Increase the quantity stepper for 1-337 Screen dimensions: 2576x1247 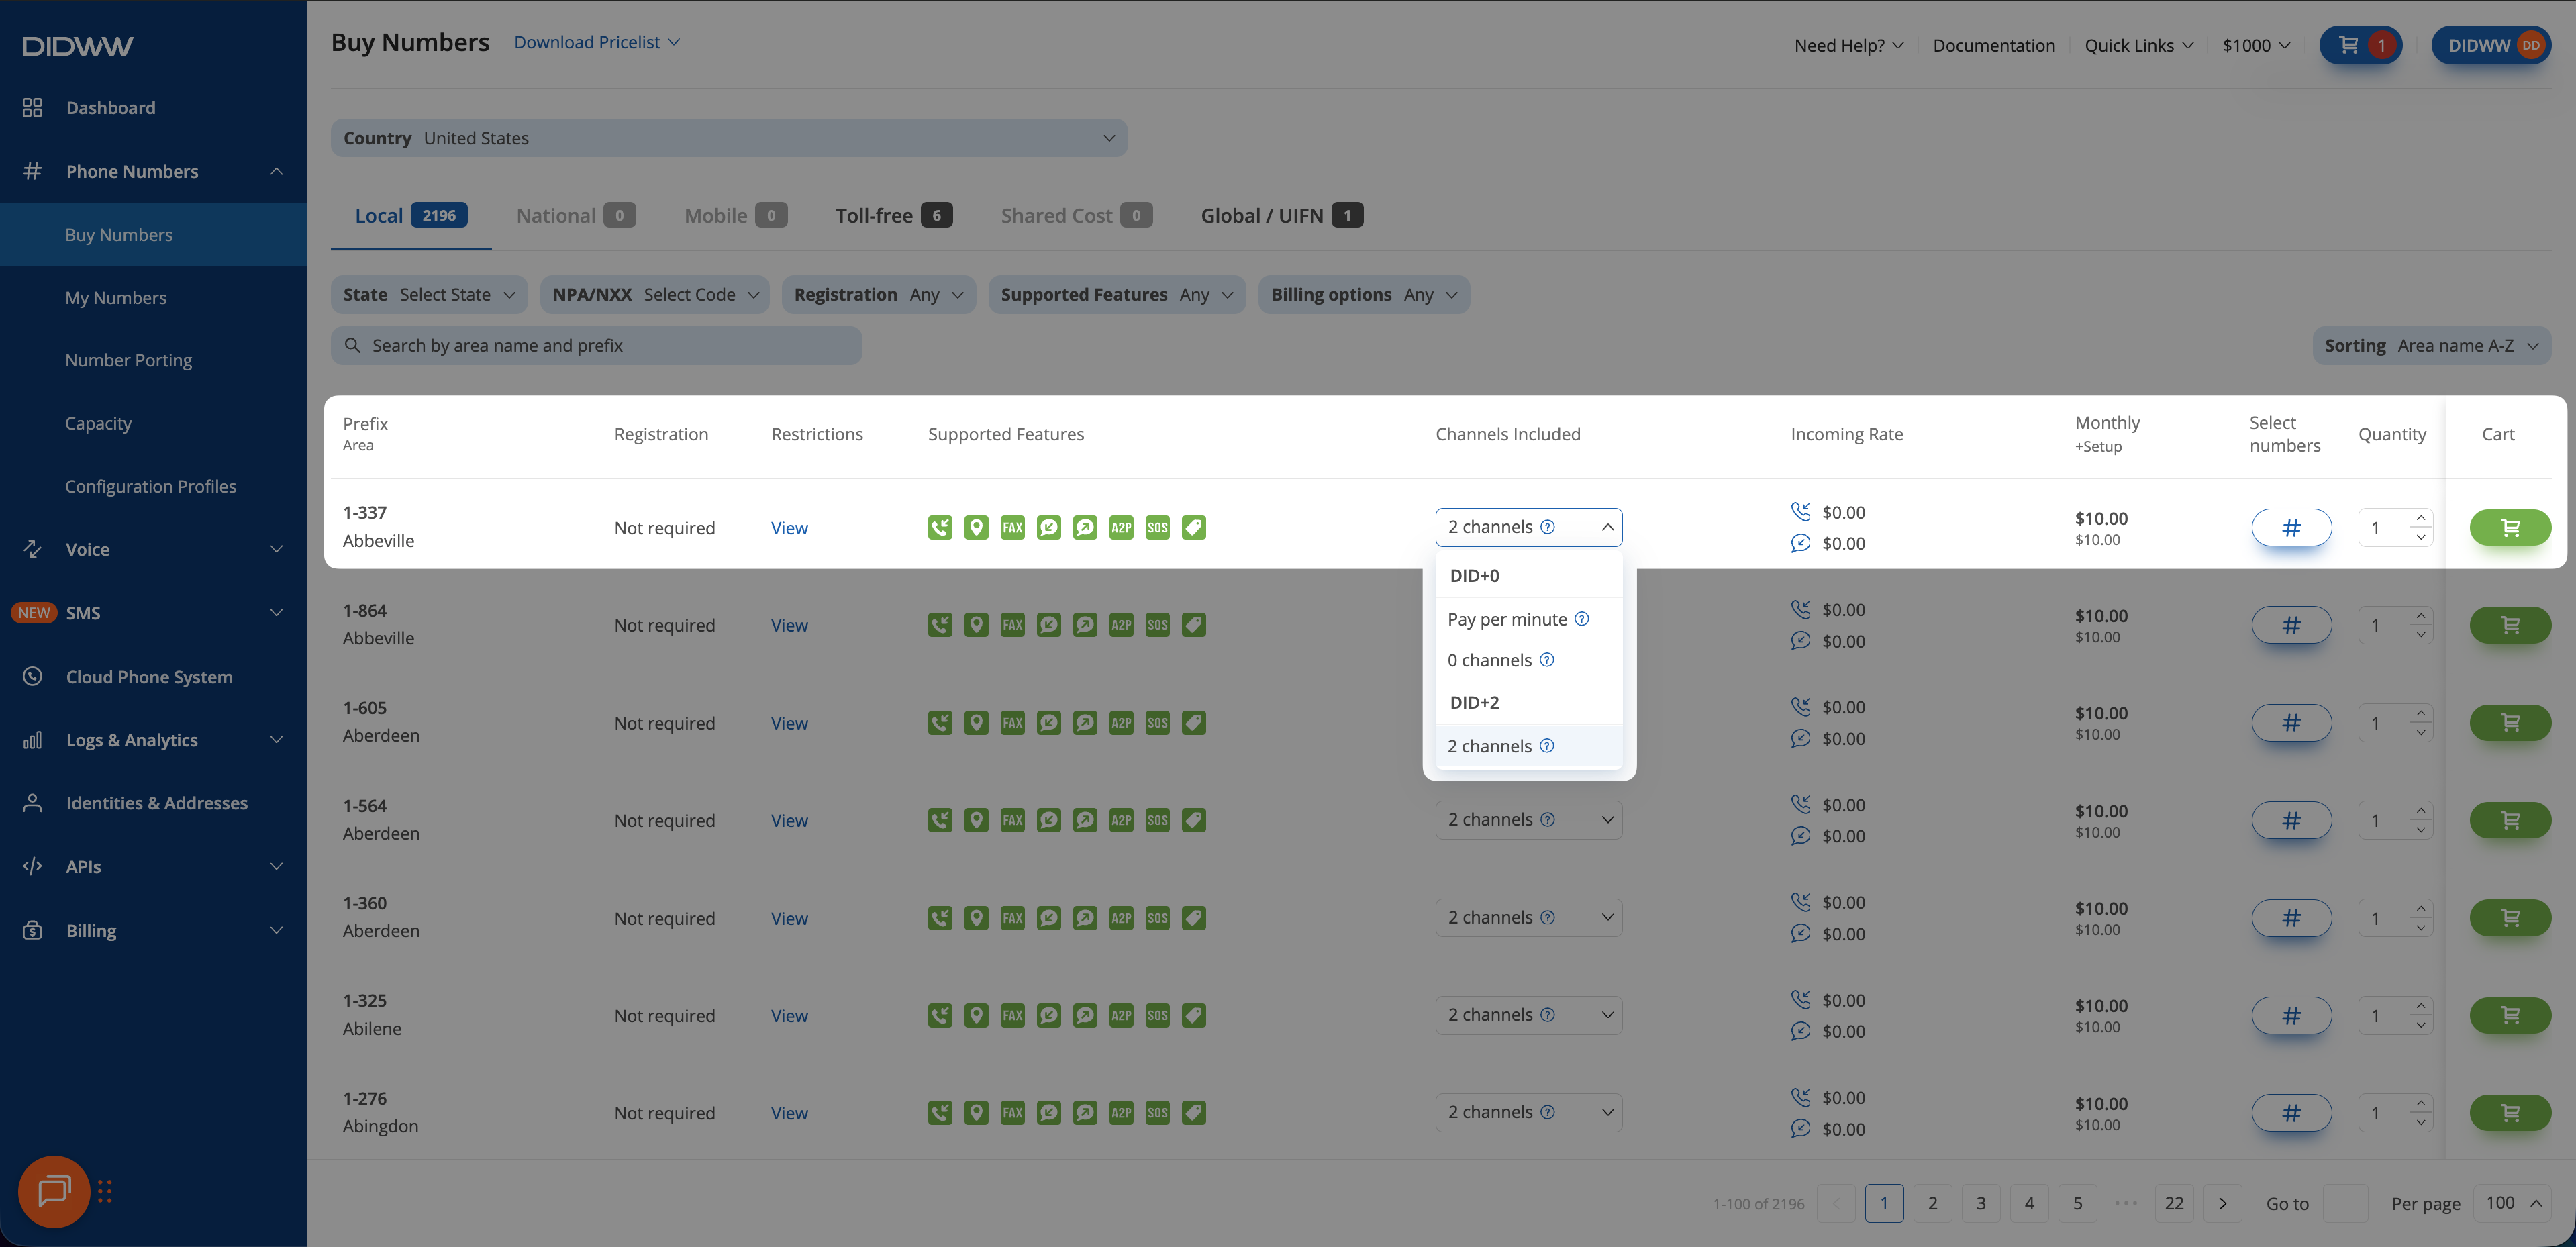click(x=2420, y=518)
